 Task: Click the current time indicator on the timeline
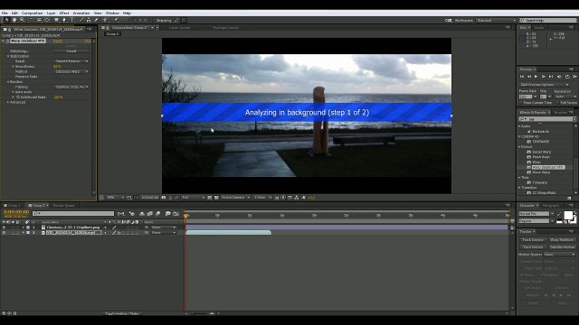(x=185, y=215)
